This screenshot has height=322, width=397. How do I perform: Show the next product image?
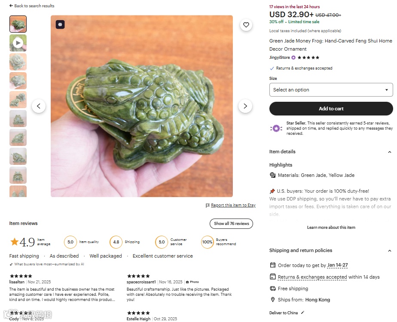(245, 106)
